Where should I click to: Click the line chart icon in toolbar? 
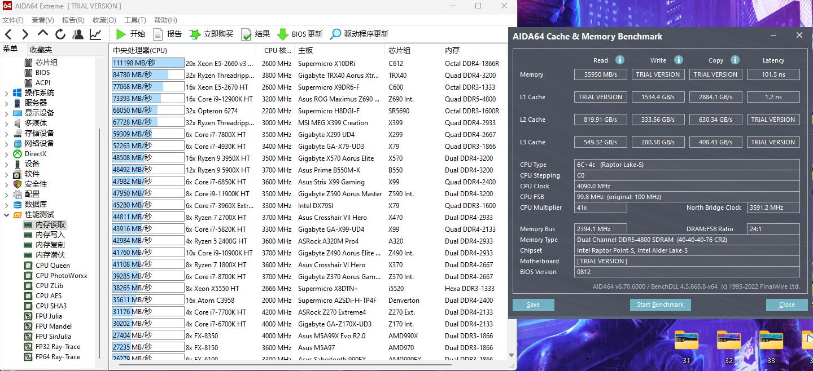[95, 34]
